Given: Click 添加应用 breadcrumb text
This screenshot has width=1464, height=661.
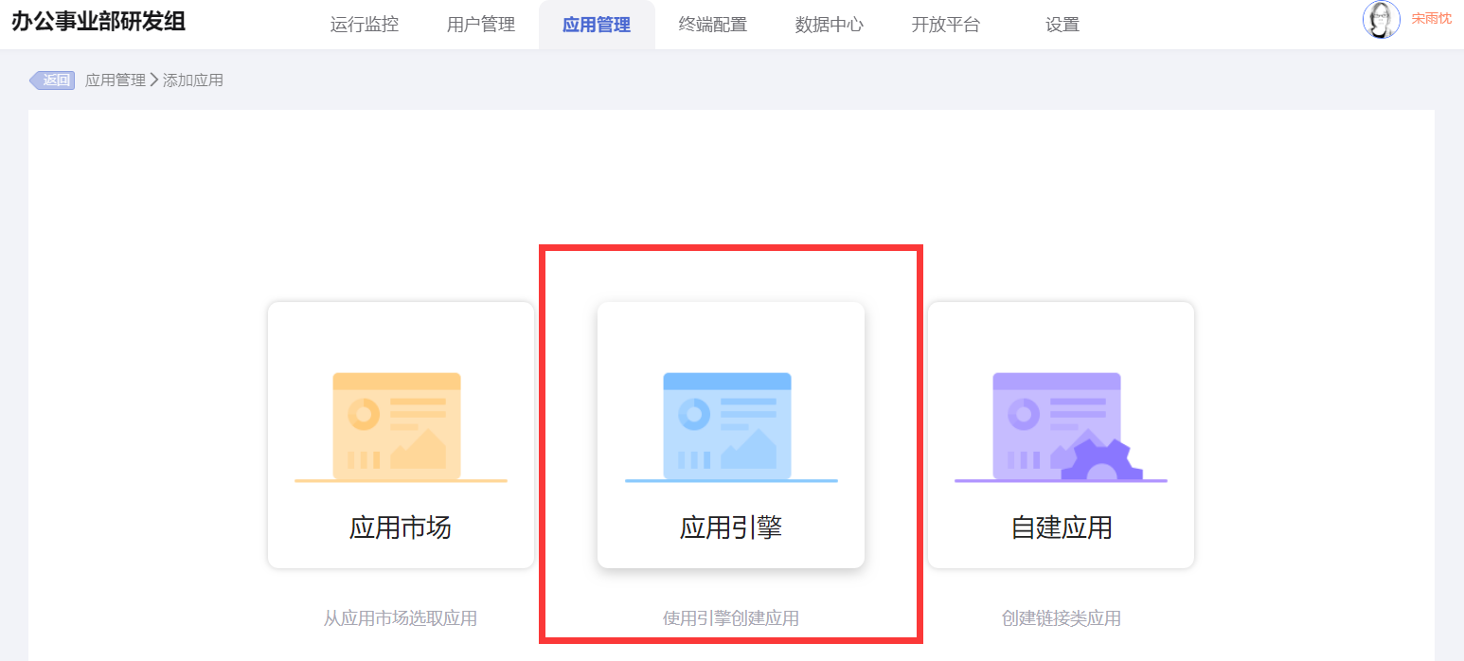Looking at the screenshot, I should tap(193, 80).
